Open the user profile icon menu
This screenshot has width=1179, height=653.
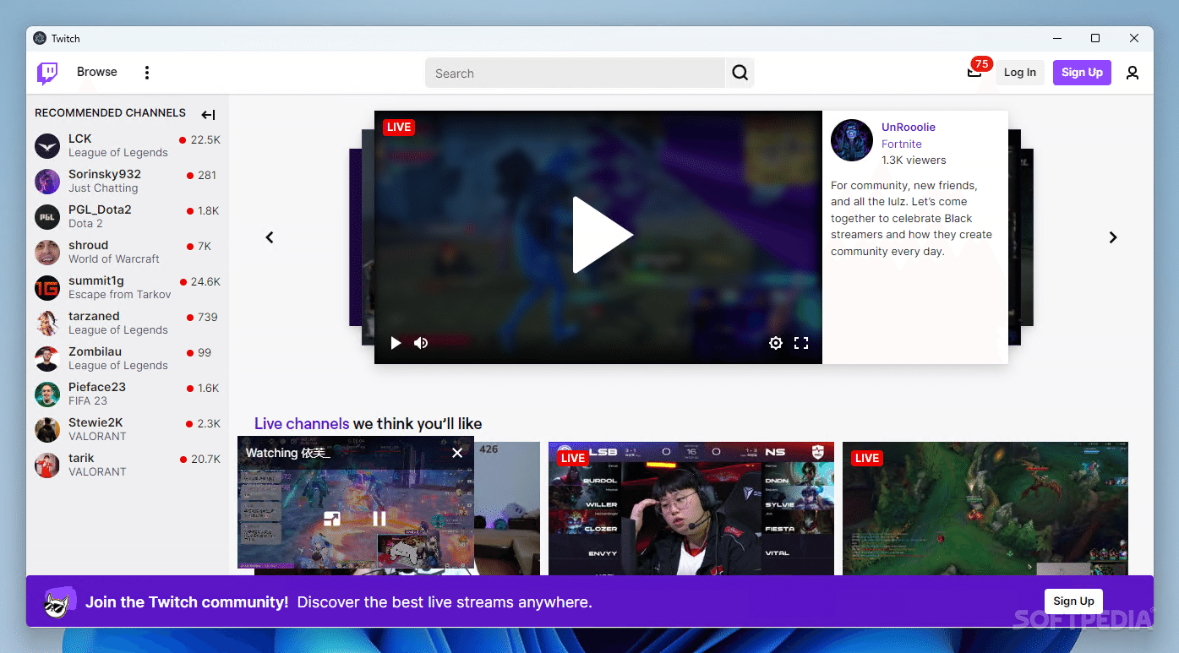click(x=1133, y=73)
